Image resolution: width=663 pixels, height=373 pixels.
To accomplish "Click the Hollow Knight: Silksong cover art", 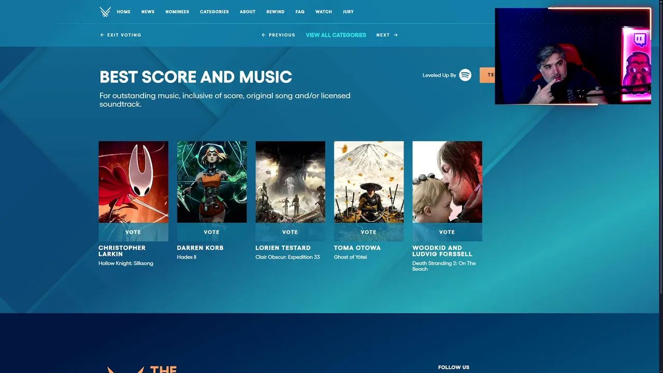I will [133, 182].
